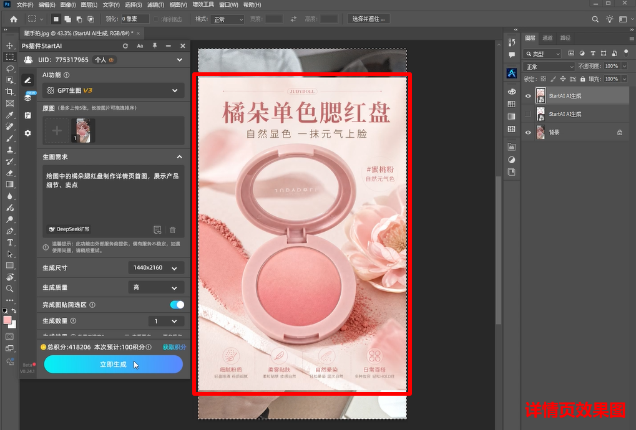Switch to the 通道 tab

pyautogui.click(x=547, y=38)
